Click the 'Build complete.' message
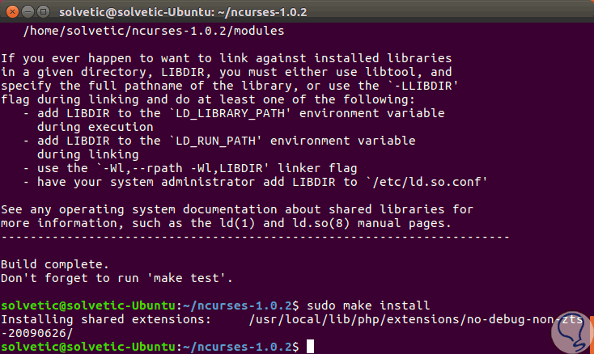The width and height of the screenshot is (594, 354). tap(52, 263)
